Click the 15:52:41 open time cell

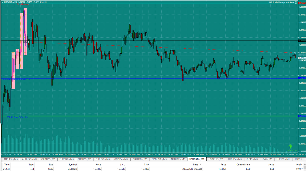click(5, 169)
